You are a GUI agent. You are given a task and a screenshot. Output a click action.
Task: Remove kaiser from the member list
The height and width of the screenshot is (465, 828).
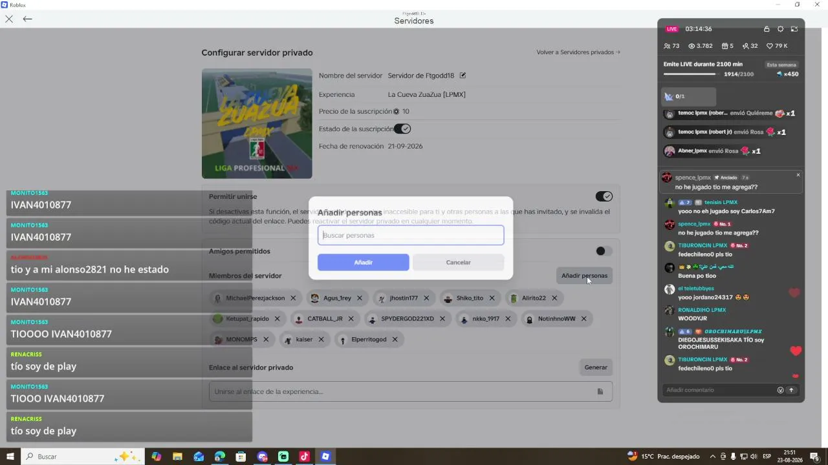pos(321,340)
